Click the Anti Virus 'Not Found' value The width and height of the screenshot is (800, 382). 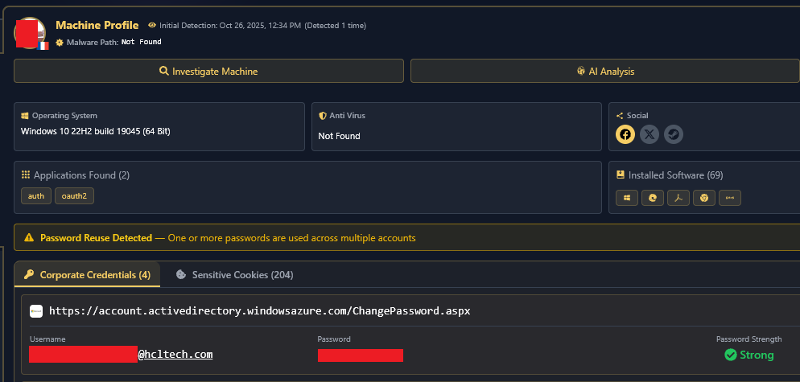click(x=340, y=136)
